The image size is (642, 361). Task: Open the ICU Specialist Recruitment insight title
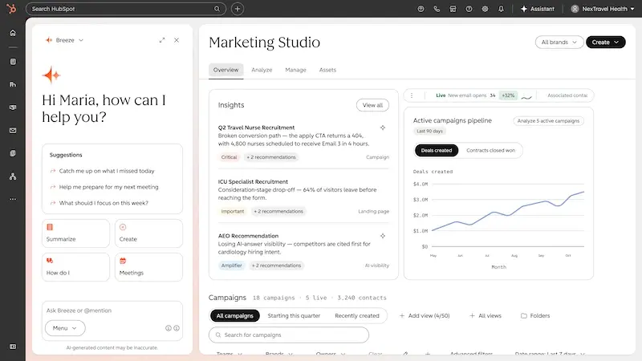click(253, 182)
